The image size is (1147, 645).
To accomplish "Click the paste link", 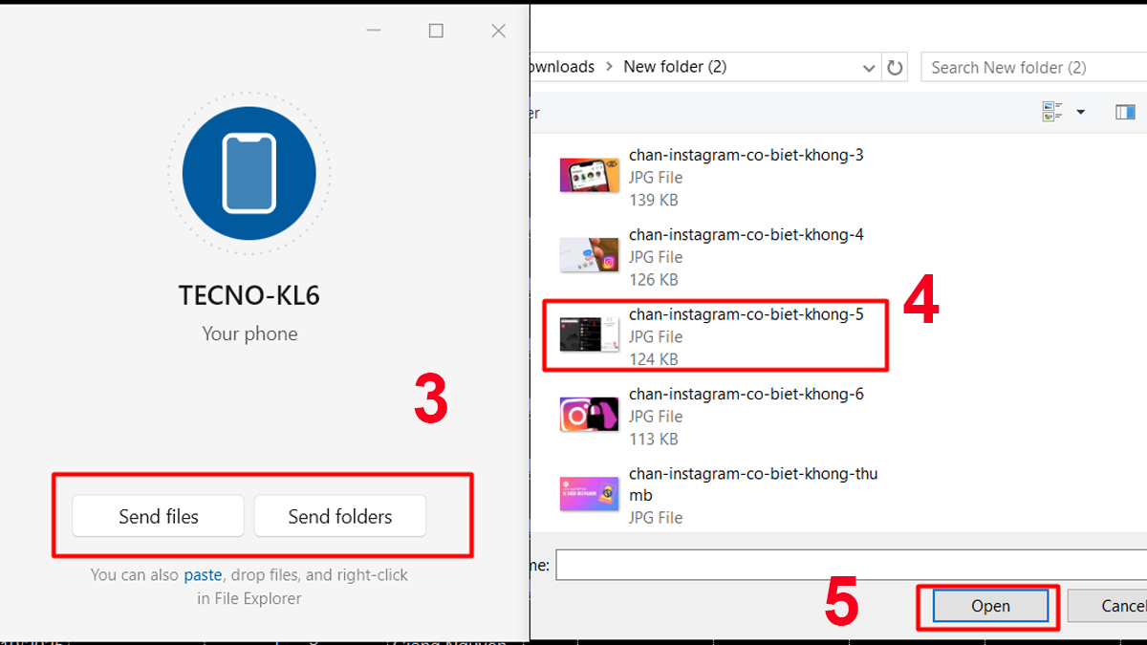I will tap(203, 575).
